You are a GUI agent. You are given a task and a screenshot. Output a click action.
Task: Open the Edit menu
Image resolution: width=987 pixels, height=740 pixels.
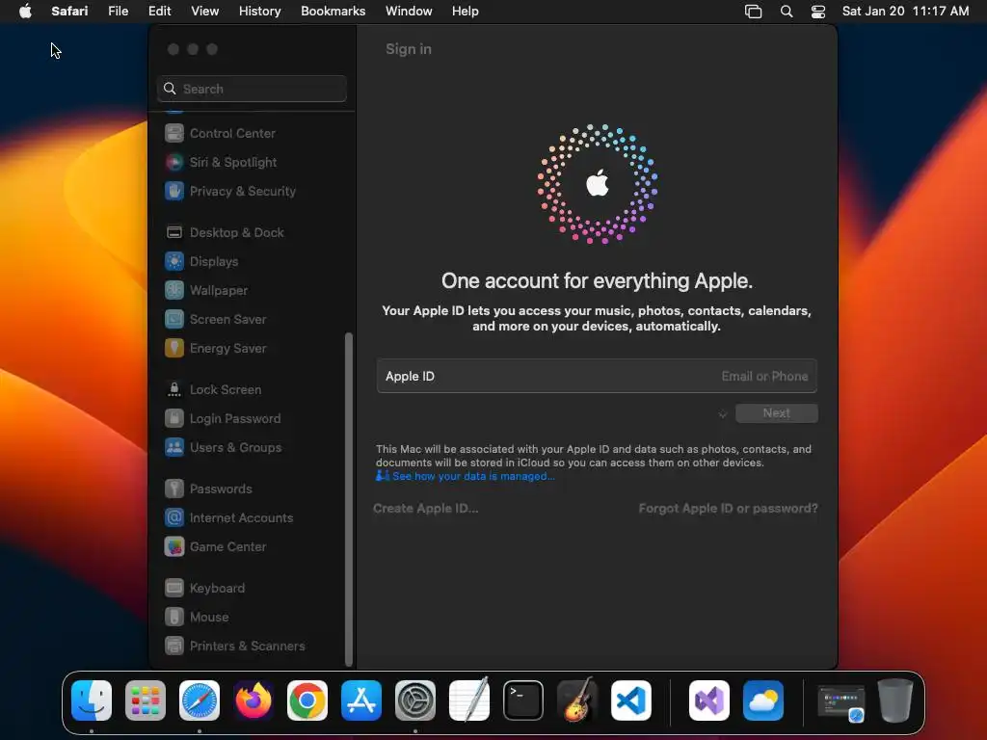[159, 11]
